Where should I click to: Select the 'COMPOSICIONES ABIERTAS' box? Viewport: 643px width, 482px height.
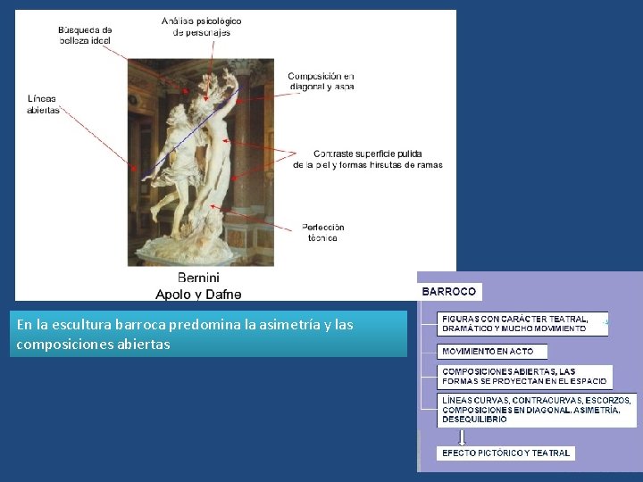[x=525, y=377]
